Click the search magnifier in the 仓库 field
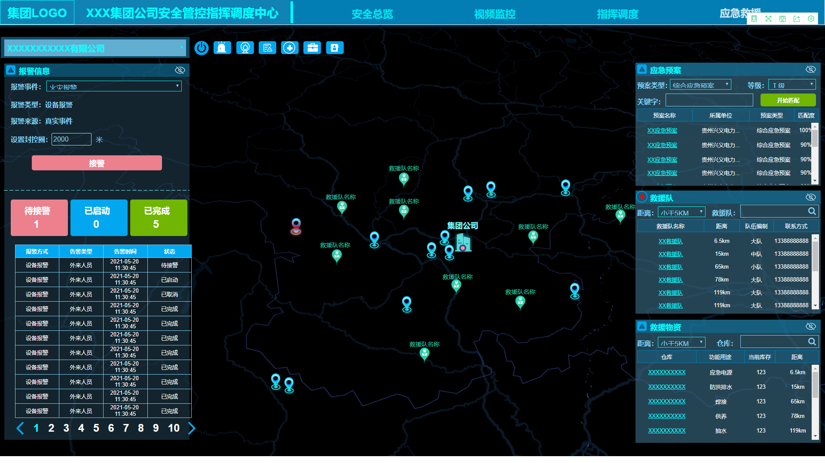 pos(812,342)
